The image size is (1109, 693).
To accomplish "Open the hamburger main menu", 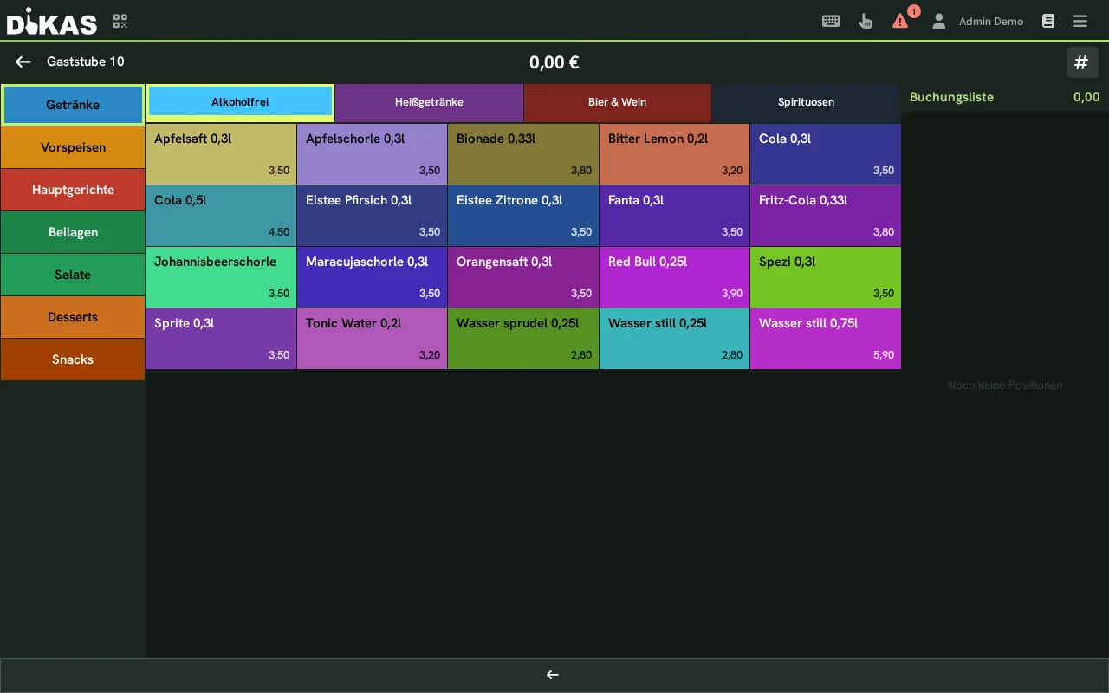I will point(1080,21).
